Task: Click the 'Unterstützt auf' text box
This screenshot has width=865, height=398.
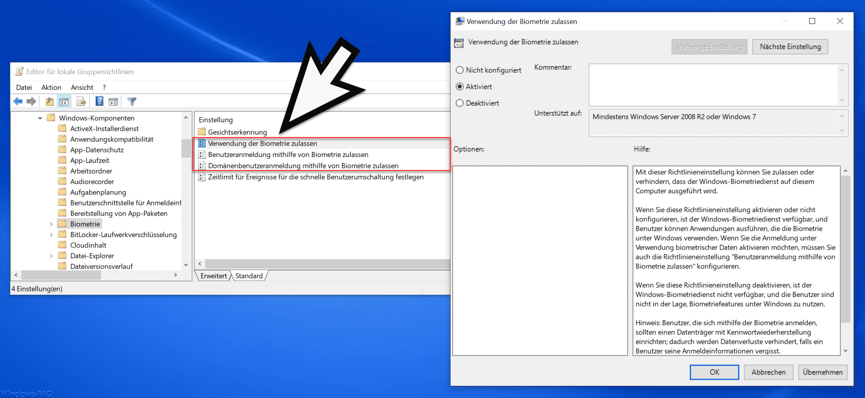Action: pos(713,123)
